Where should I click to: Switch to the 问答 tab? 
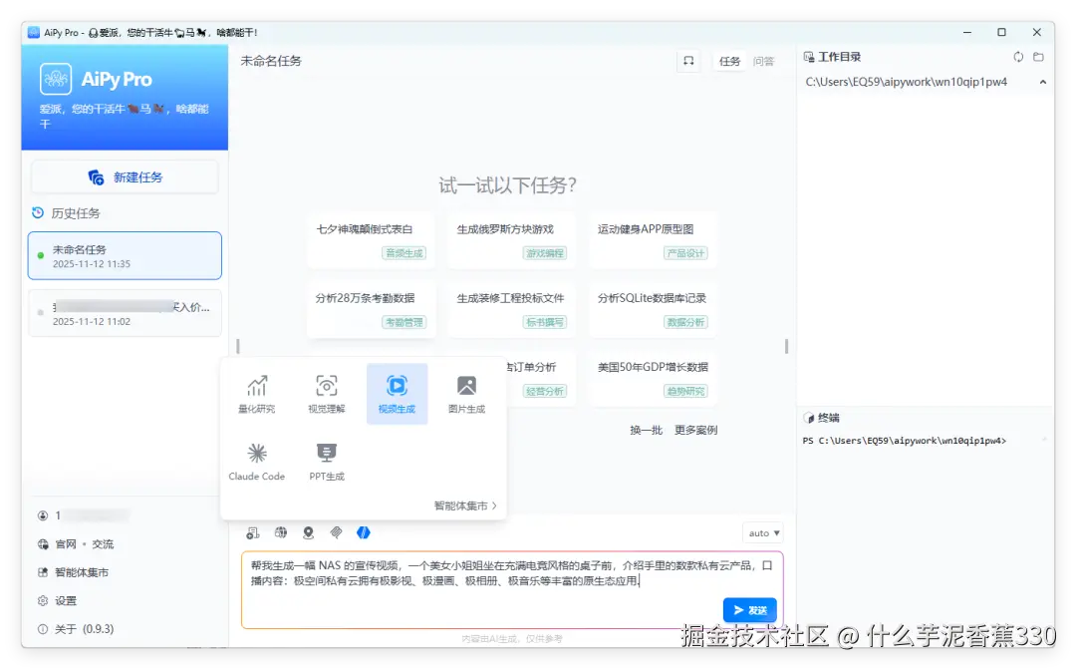coord(763,61)
